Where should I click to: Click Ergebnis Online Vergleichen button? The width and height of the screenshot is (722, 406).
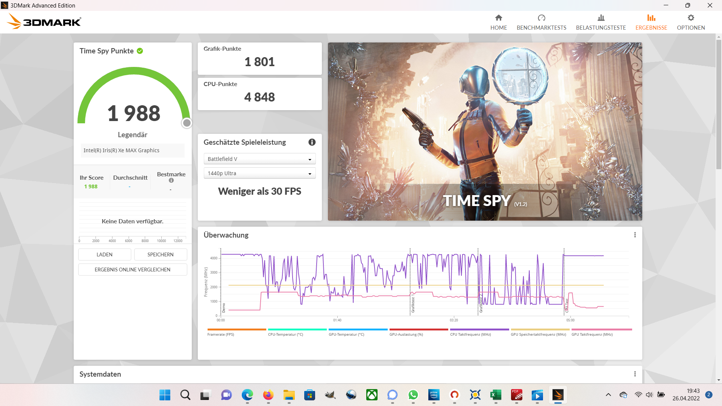click(x=132, y=270)
